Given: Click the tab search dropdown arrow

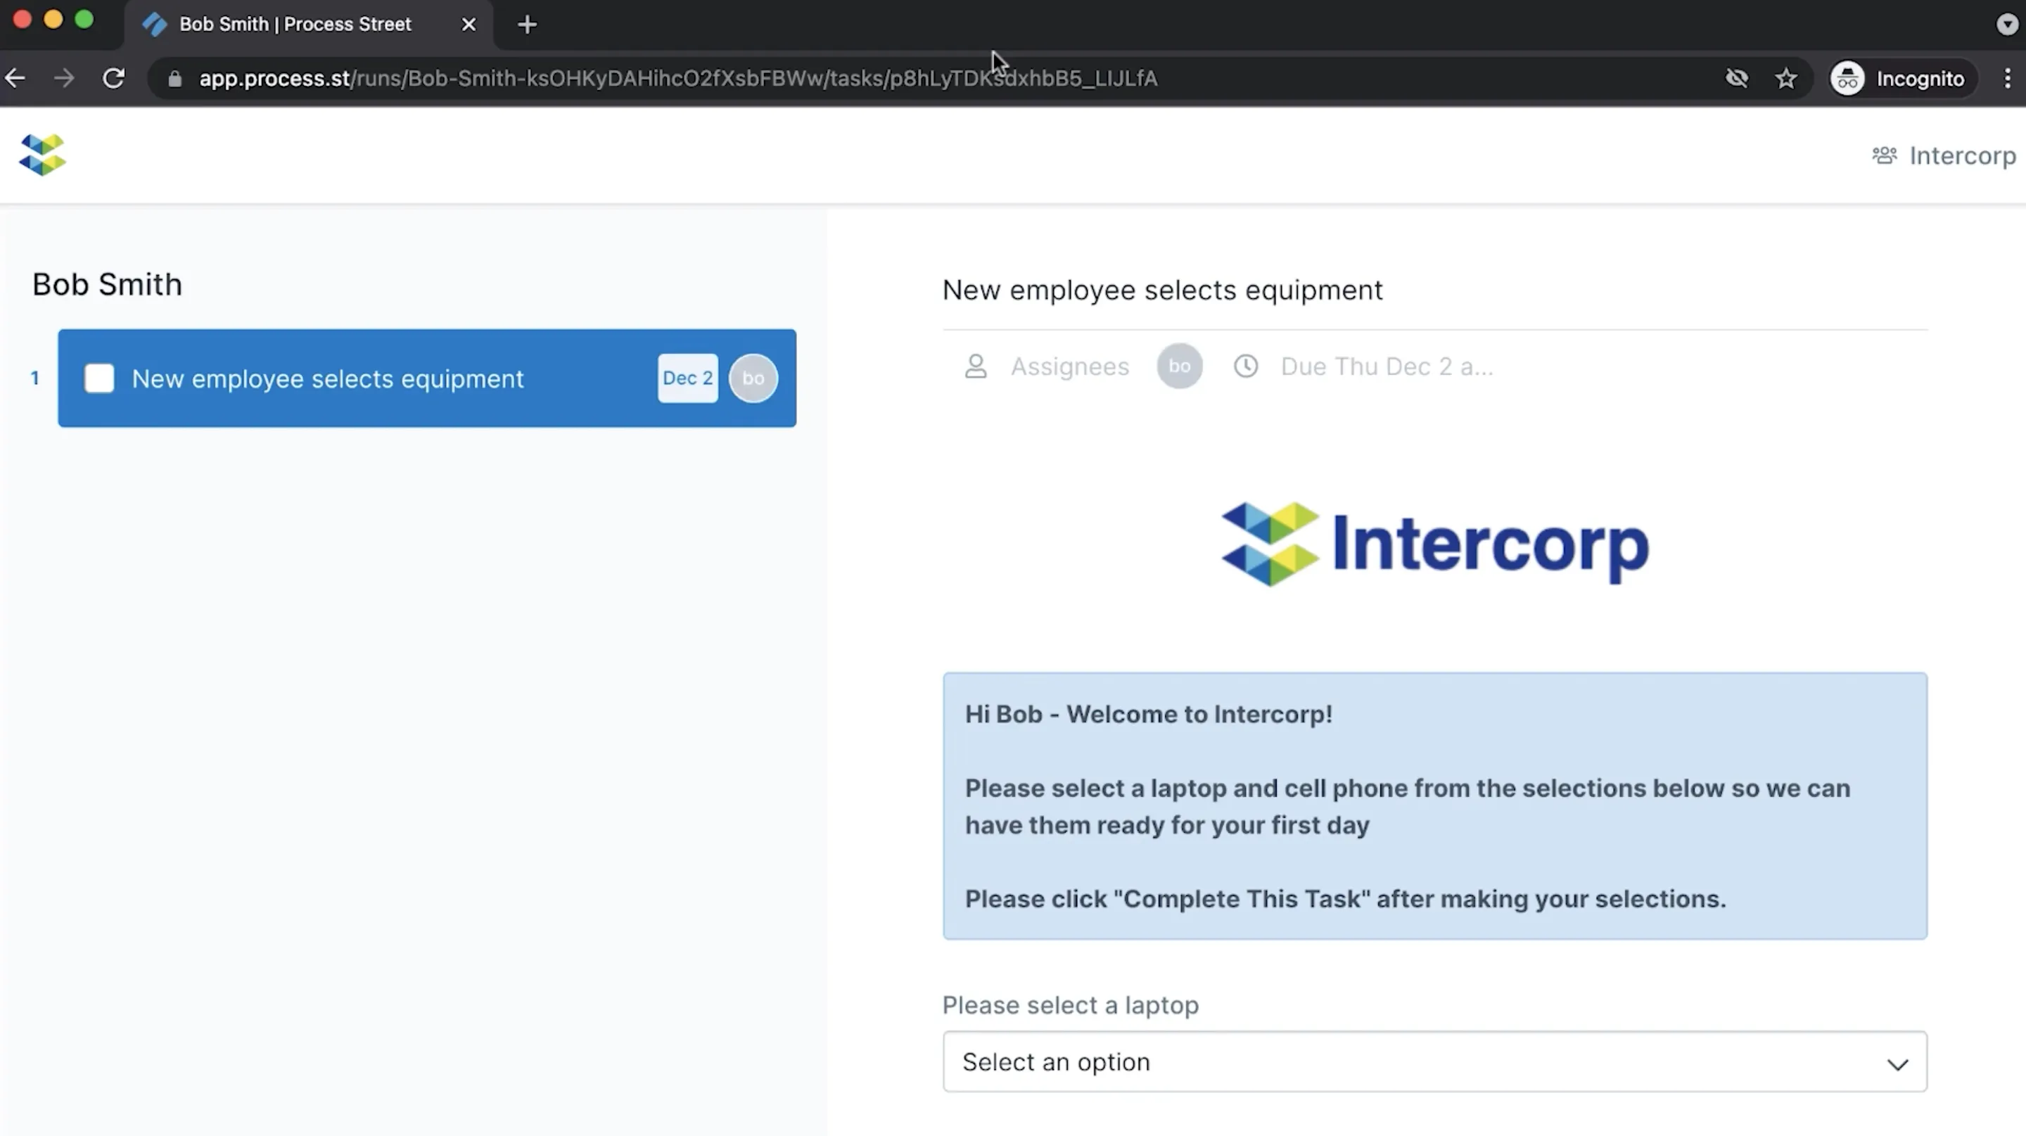Looking at the screenshot, I should (2007, 25).
